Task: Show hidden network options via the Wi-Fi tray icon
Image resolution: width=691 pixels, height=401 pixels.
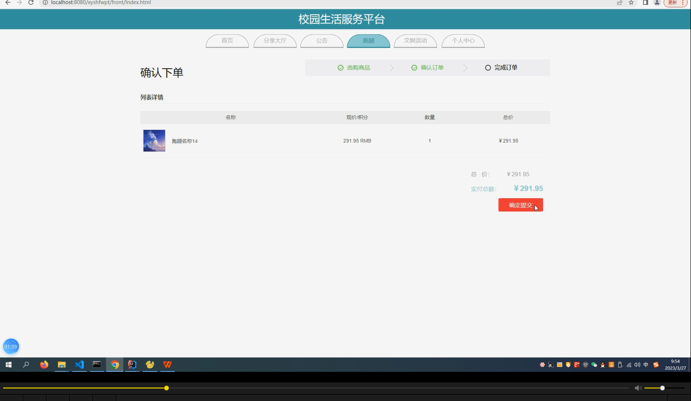Action: pyautogui.click(x=629, y=365)
